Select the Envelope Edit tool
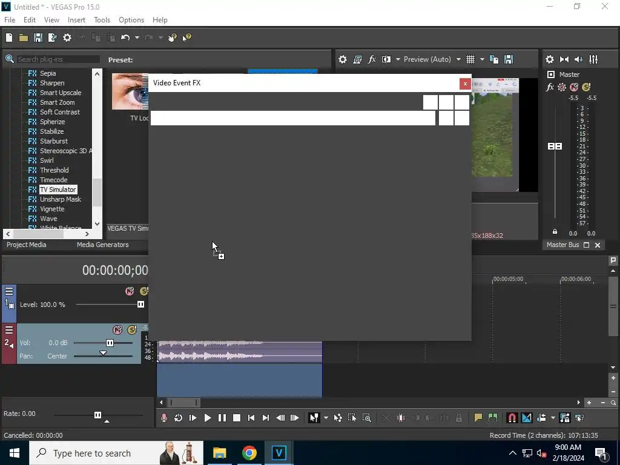620x465 pixels. [338, 418]
